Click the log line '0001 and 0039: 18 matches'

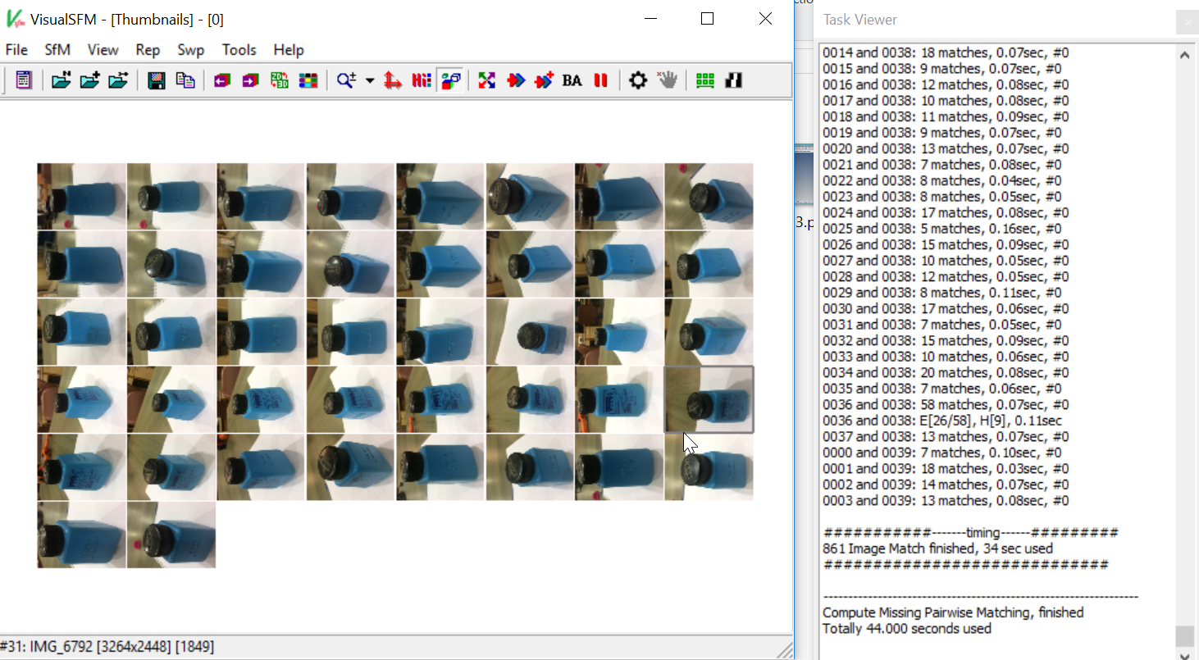pyautogui.click(x=946, y=469)
